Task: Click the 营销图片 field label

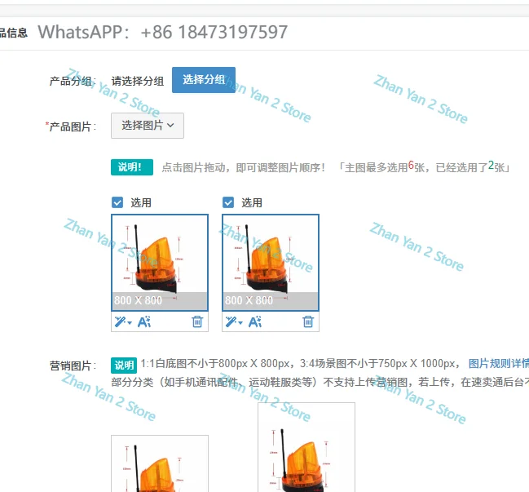Action: pos(73,366)
